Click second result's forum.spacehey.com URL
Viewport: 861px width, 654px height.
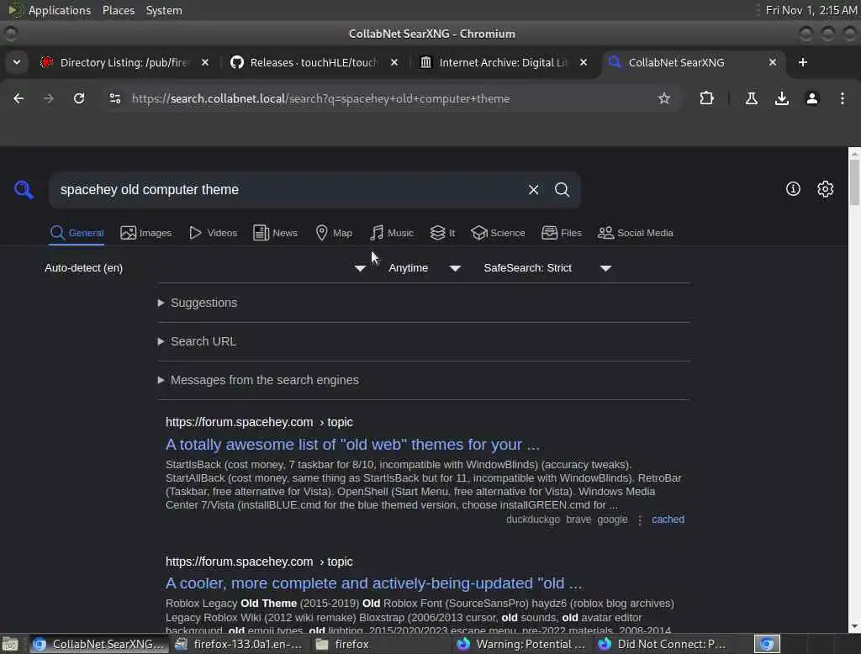click(x=259, y=562)
